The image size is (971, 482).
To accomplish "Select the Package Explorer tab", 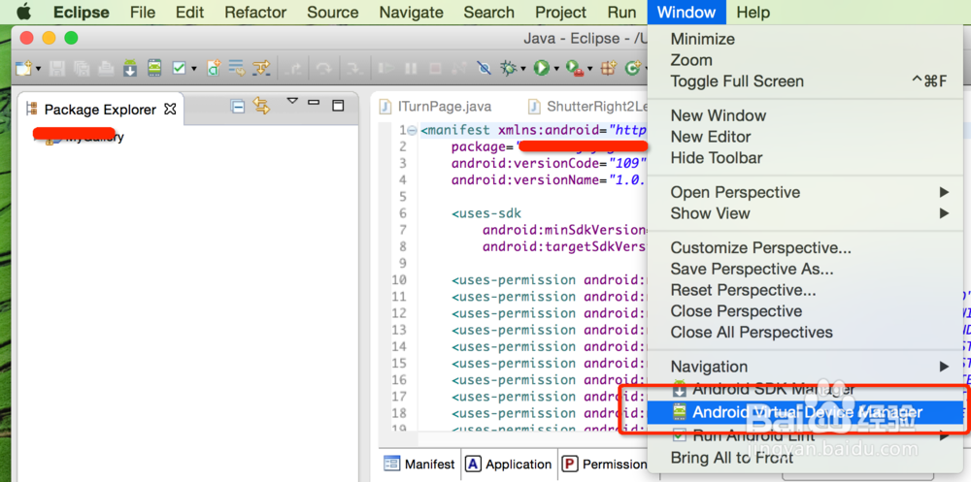I will point(100,110).
